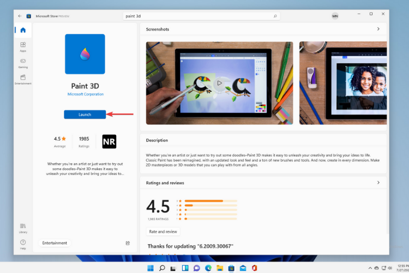Open the second screenshot with children photo

343,83
